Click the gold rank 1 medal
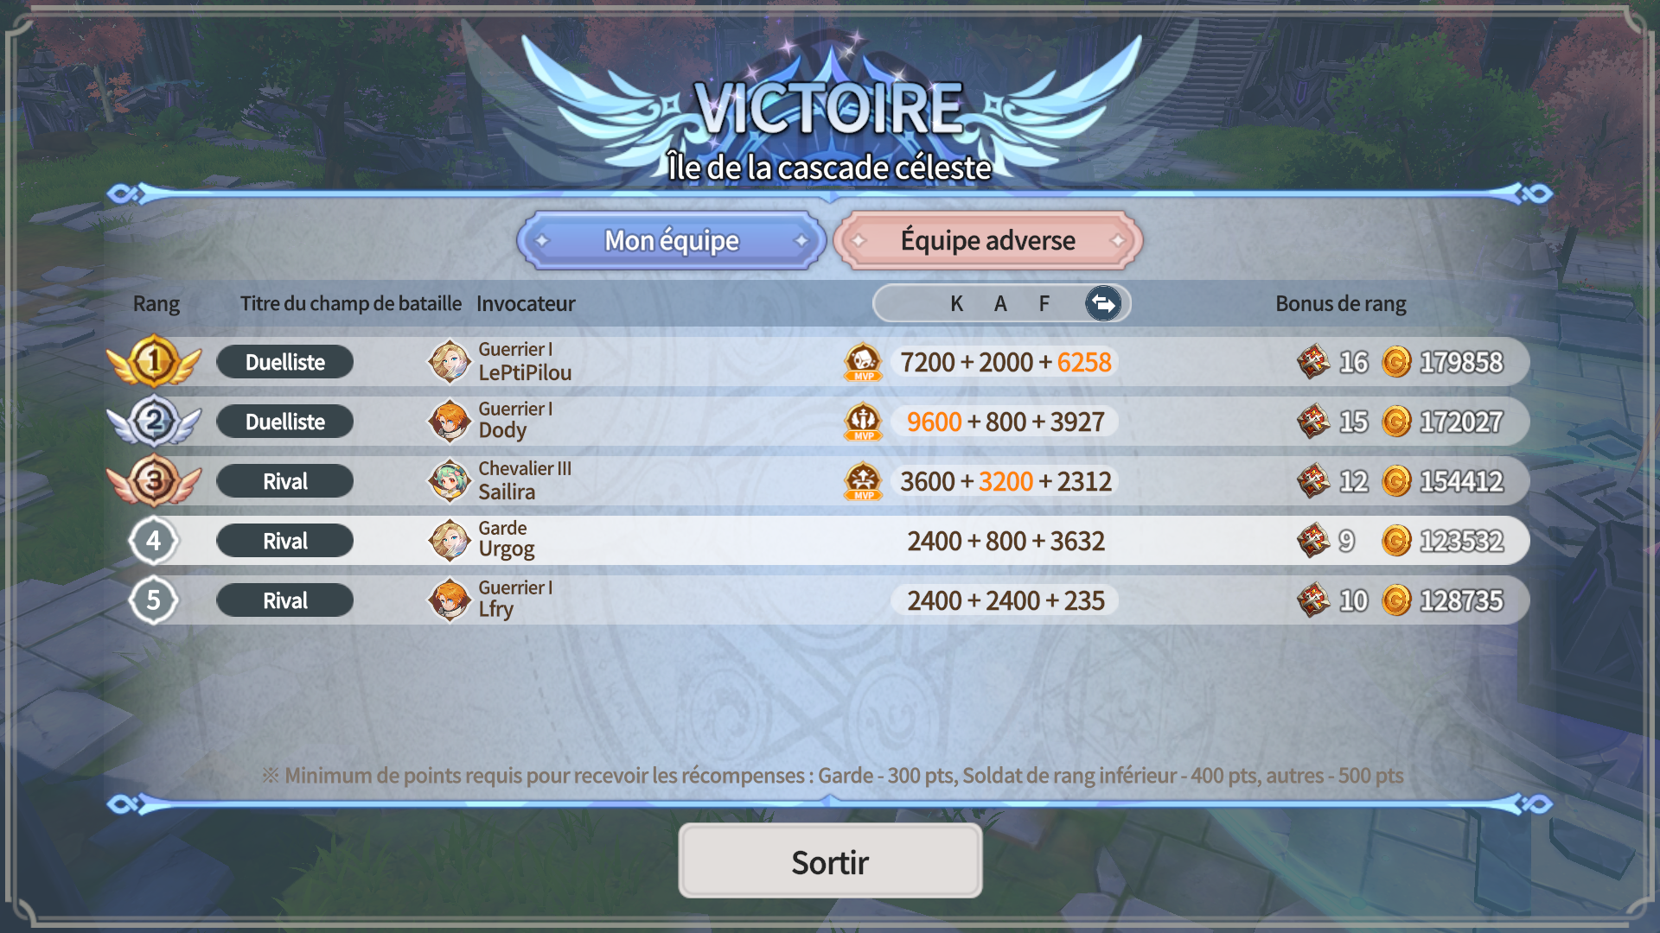The height and width of the screenshot is (933, 1660). pyautogui.click(x=154, y=360)
